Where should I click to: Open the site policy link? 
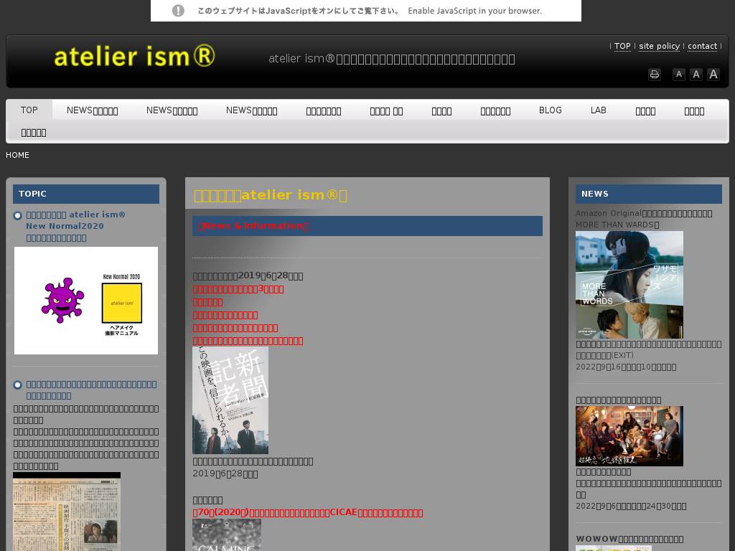pyautogui.click(x=659, y=46)
